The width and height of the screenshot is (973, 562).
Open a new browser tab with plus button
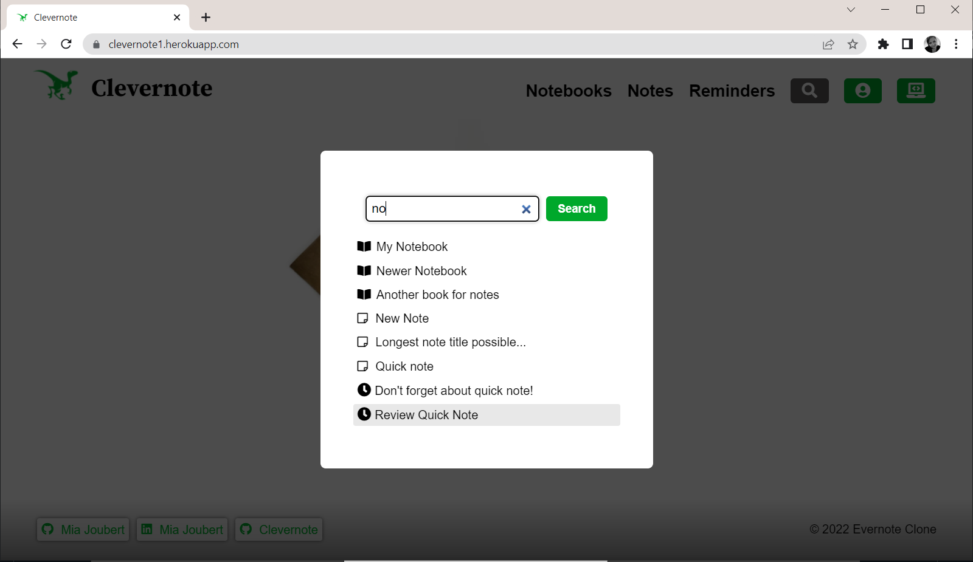206,17
